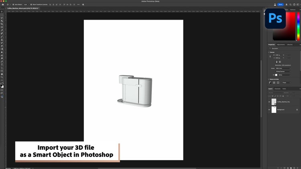
Task: Switch to the Properties tab
Action: pos(271,44)
